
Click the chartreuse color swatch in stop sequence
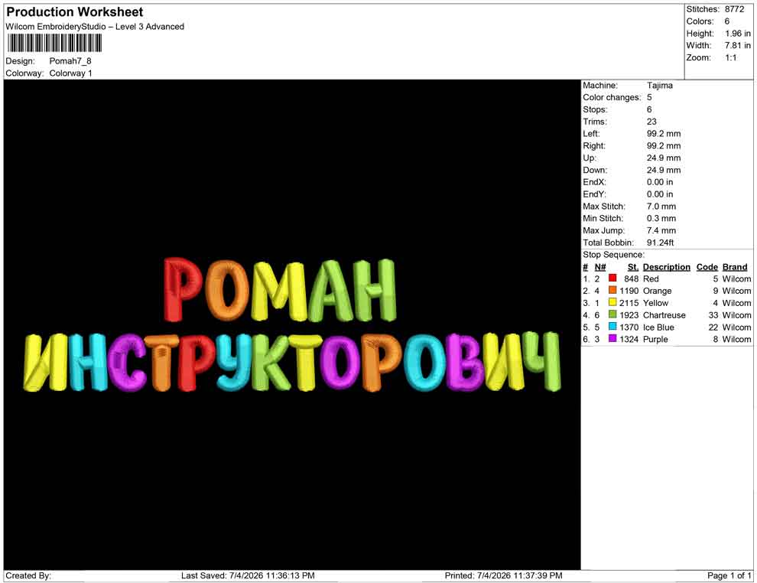612,314
